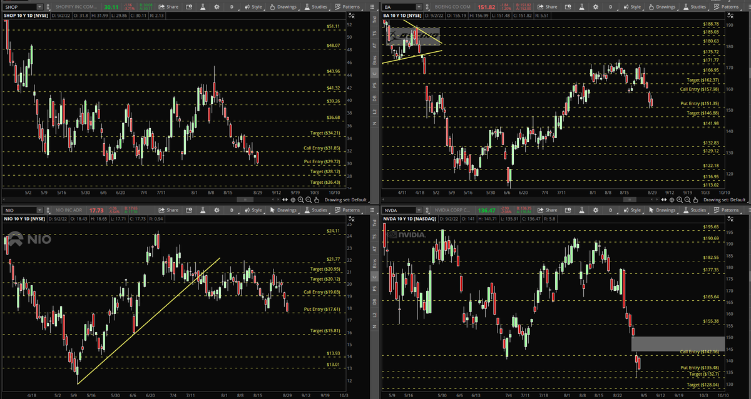Click the SHOP symbol input field
The image size is (751, 399).
[x=19, y=7]
